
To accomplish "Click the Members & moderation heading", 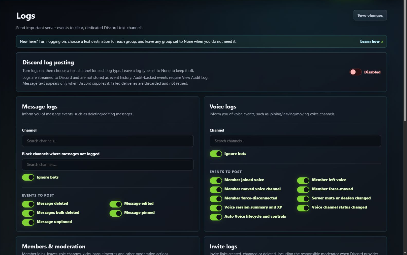I will tap(54, 247).
